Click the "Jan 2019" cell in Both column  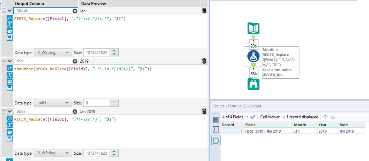[352, 131]
